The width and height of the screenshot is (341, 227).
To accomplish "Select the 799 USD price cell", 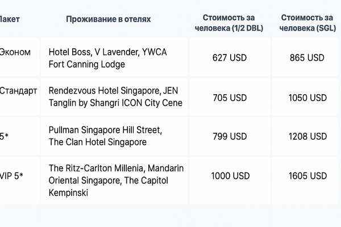I will pos(229,136).
